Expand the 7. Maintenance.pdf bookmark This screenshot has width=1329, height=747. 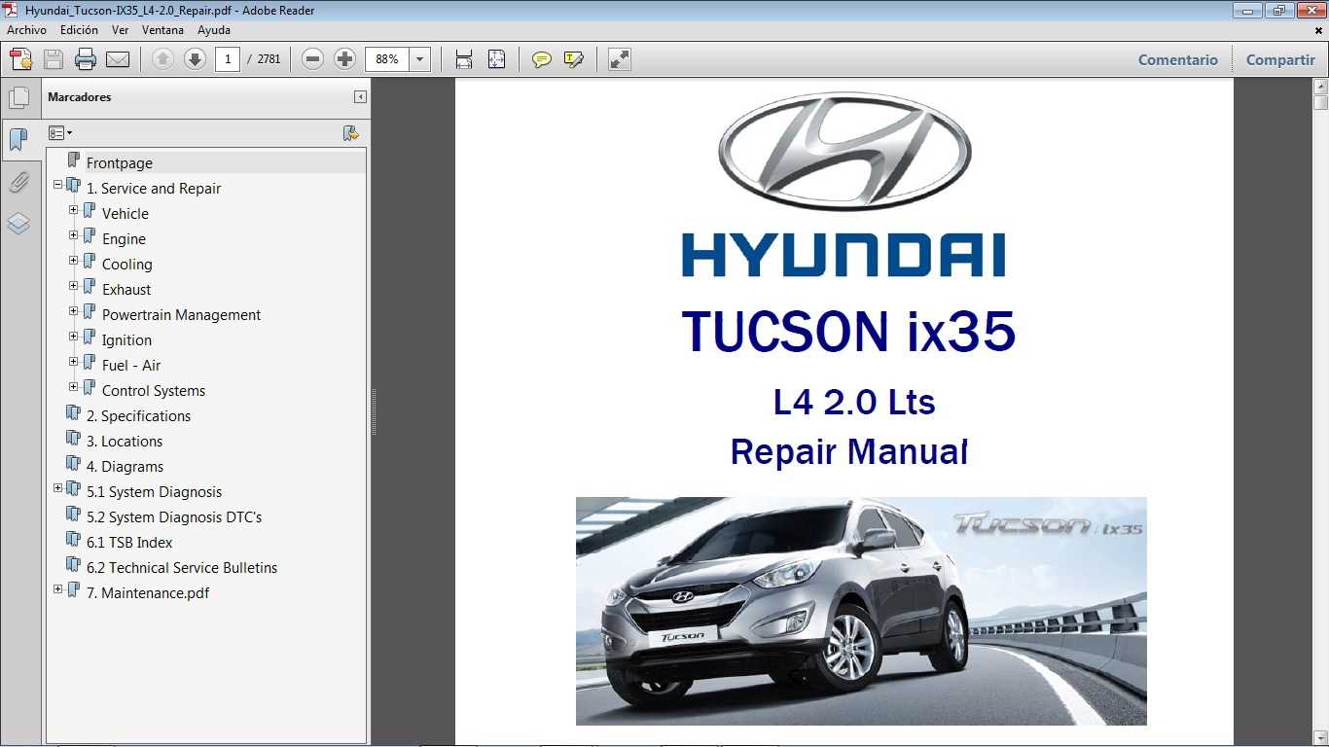click(57, 588)
